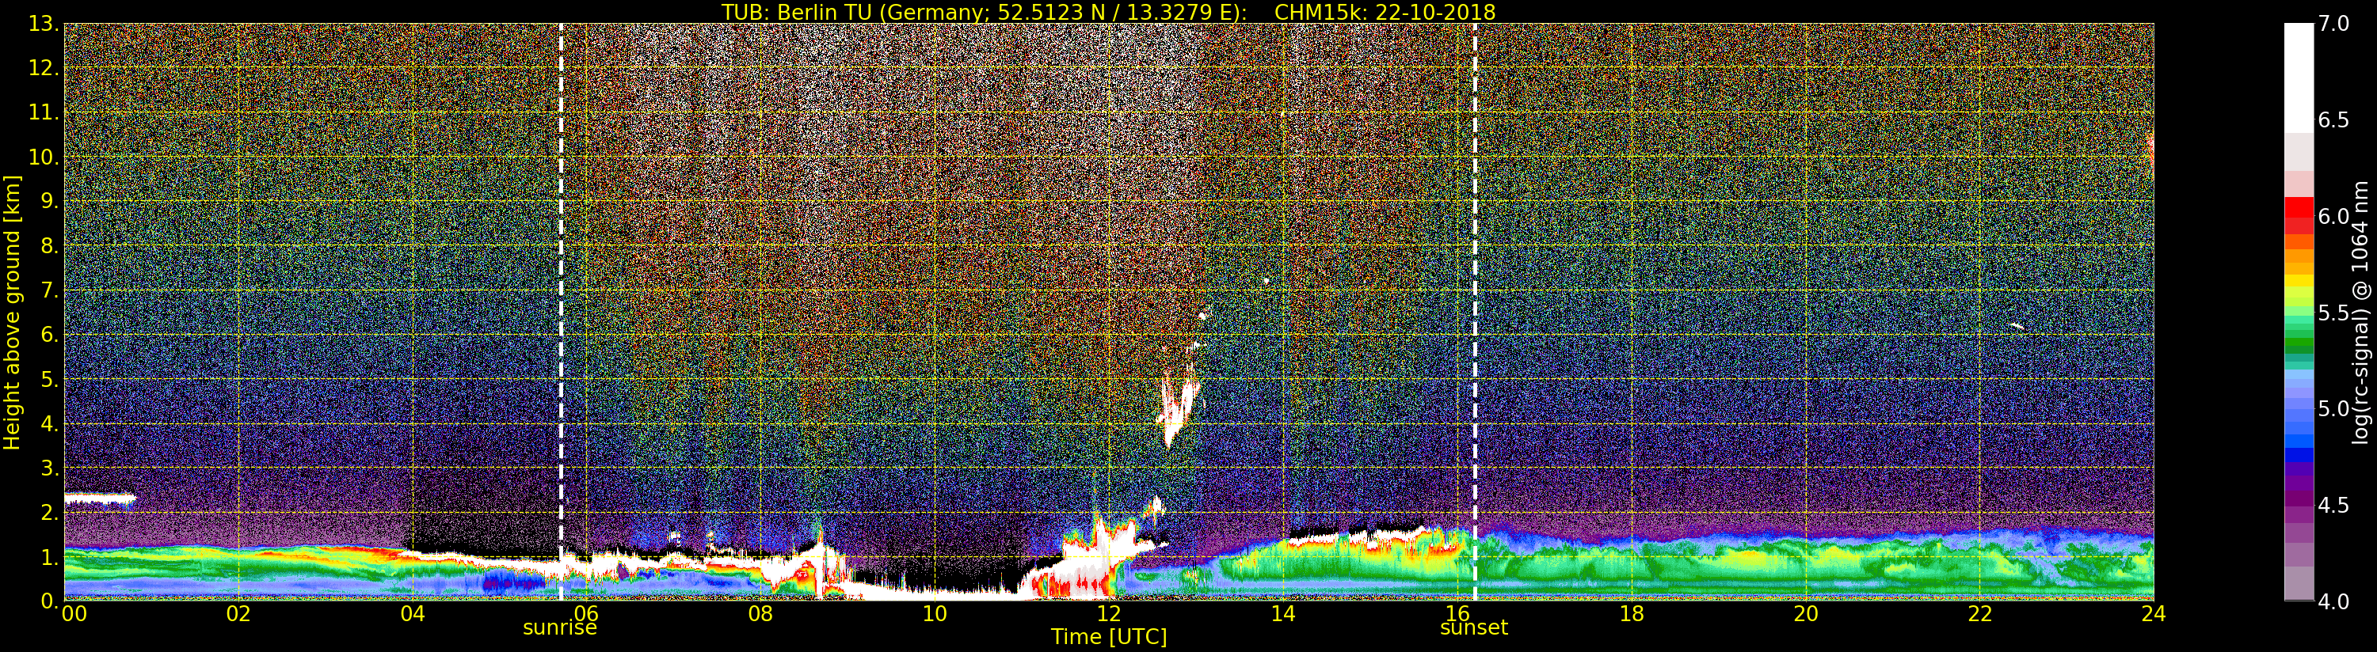This screenshot has height=652, width=2377.
Task: Click the x-axis tick label '20'
Action: 1806,614
